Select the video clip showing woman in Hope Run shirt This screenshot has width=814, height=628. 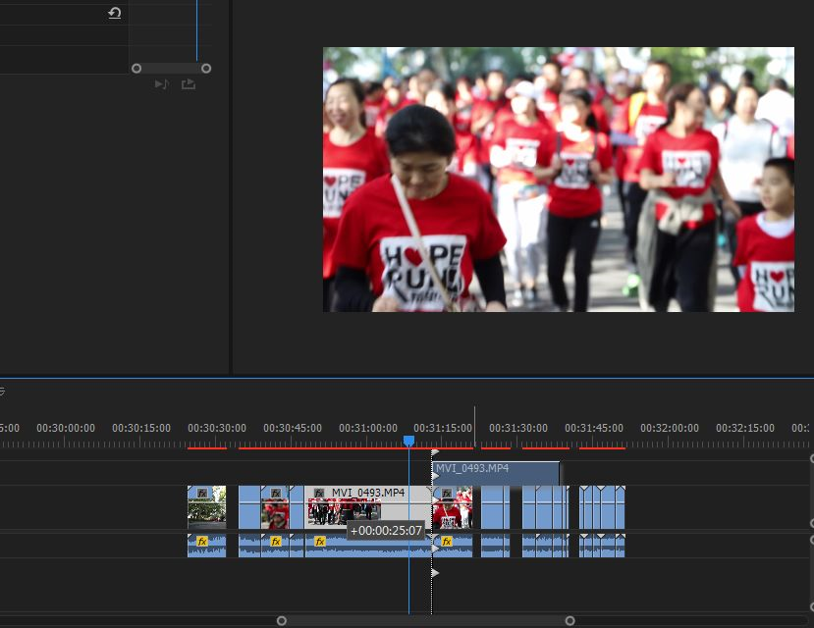[x=453, y=507]
